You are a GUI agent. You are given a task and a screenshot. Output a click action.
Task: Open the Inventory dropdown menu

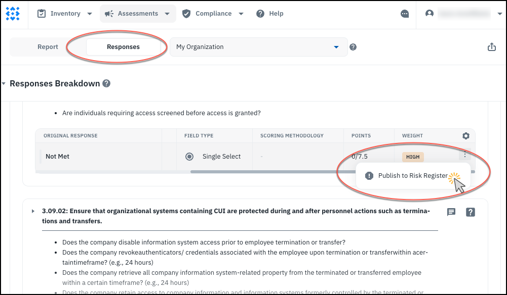[x=65, y=14]
